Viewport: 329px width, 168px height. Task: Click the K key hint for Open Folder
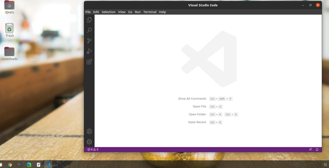tap(220, 114)
